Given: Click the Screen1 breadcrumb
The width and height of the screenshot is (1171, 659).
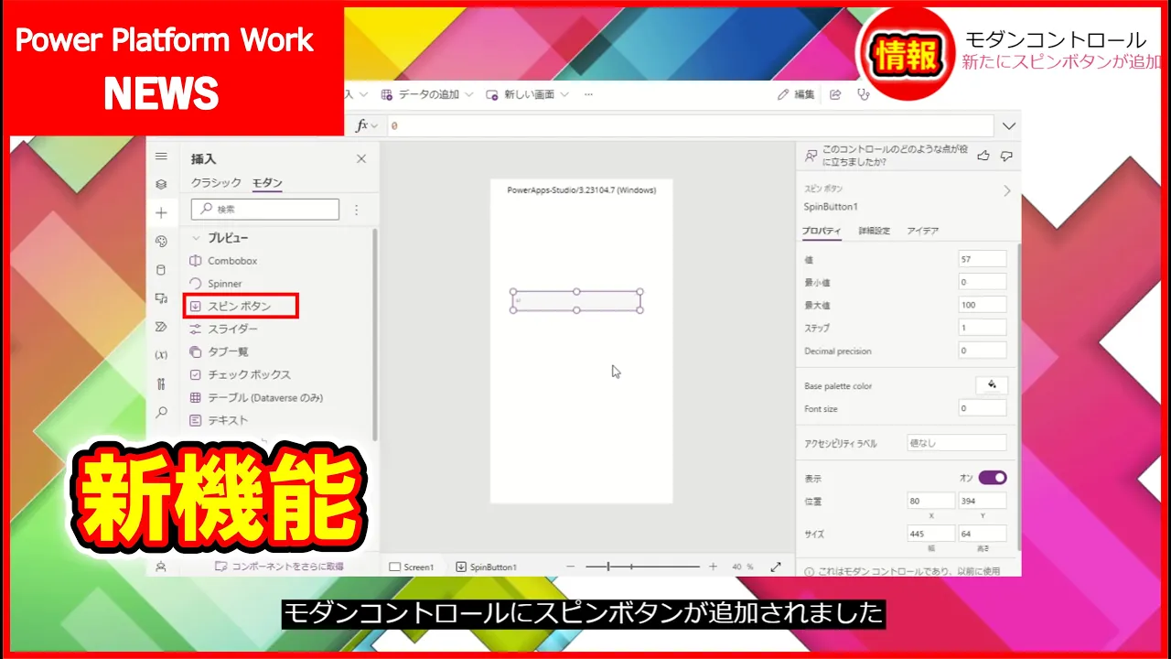Looking at the screenshot, I should point(413,567).
